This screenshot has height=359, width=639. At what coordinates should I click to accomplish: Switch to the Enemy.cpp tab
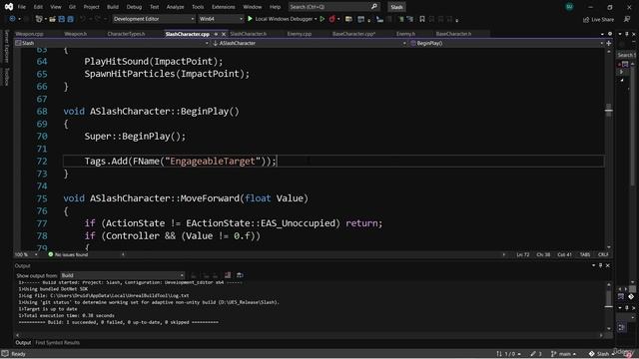click(300, 34)
